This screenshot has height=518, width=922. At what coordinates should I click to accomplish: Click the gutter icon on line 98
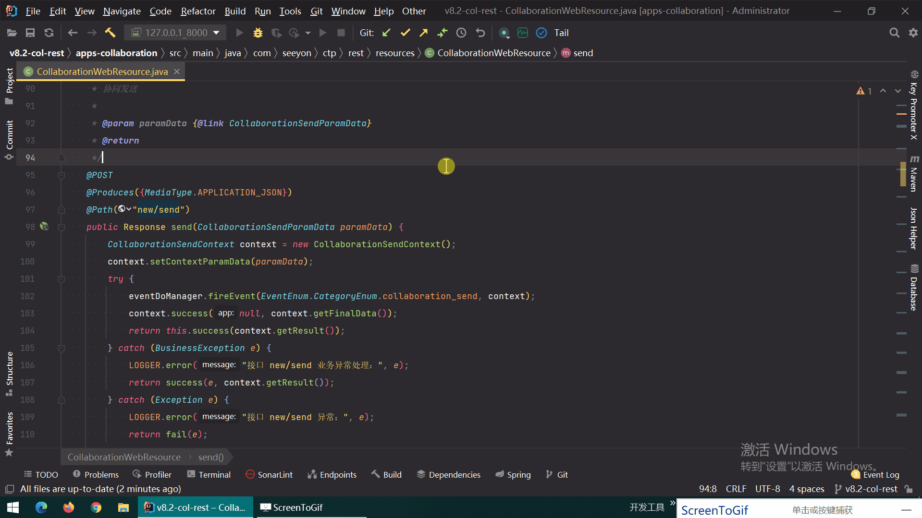[x=44, y=226]
